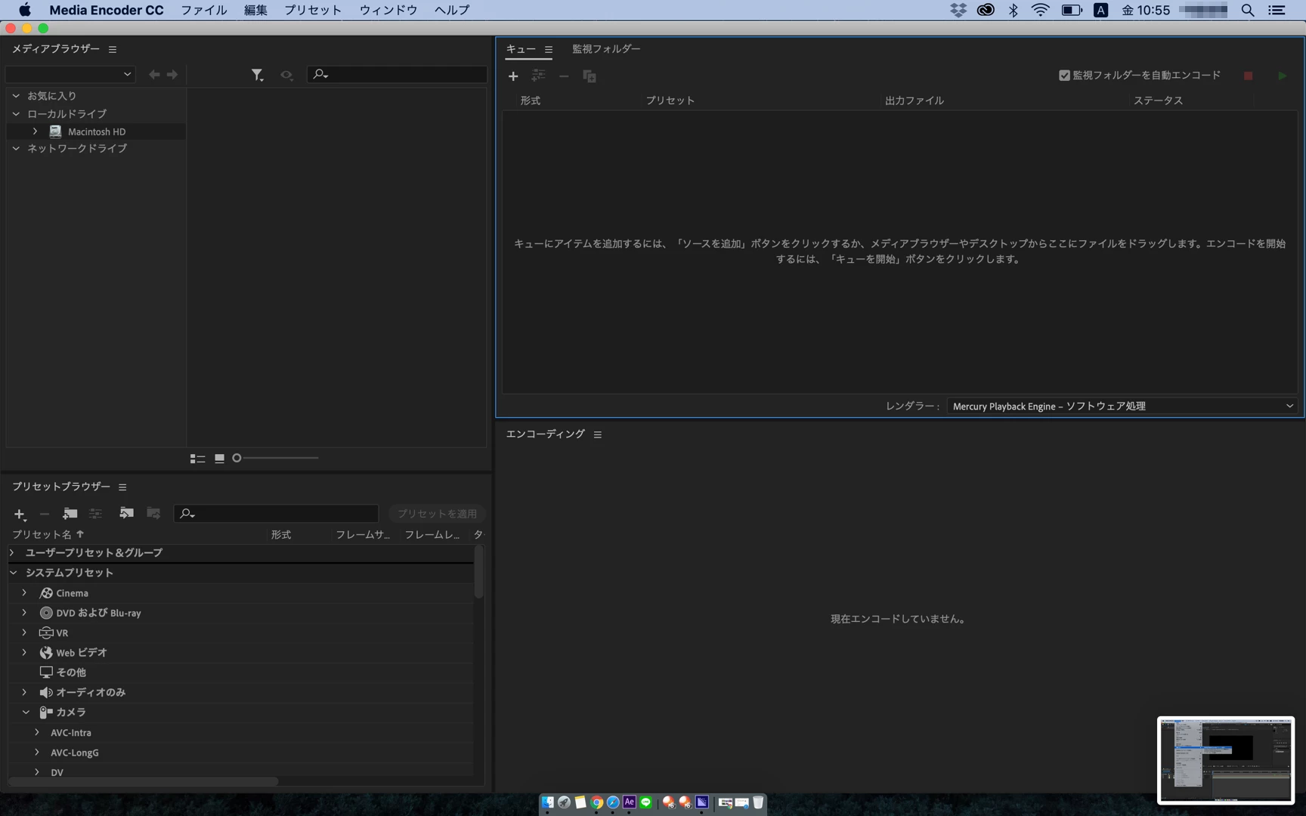Expand the Cinema preset group

(x=24, y=593)
